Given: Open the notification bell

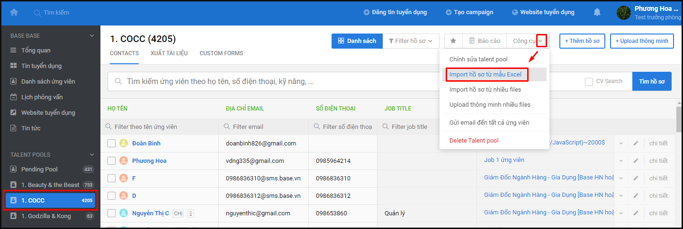Looking at the screenshot, I should (597, 12).
